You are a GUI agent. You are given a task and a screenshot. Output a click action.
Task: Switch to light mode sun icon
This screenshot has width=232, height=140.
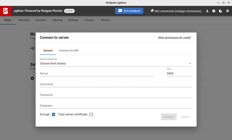pyautogui.click(x=227, y=11)
